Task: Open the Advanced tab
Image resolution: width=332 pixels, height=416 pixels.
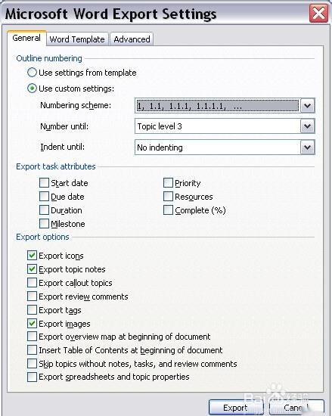Action: [x=132, y=39]
